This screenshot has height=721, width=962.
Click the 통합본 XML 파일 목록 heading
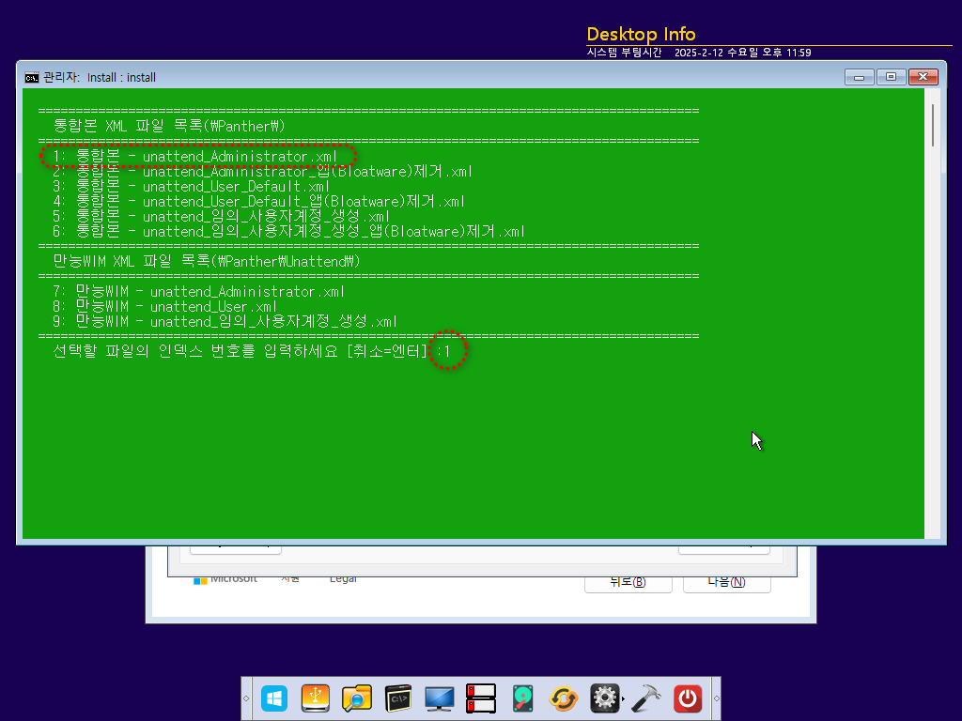point(169,127)
